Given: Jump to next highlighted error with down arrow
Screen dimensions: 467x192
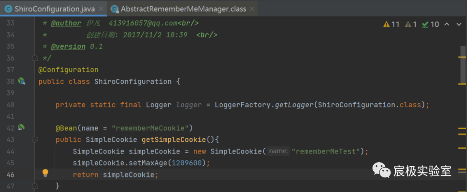Looking at the screenshot, I should pyautogui.click(x=459, y=24).
